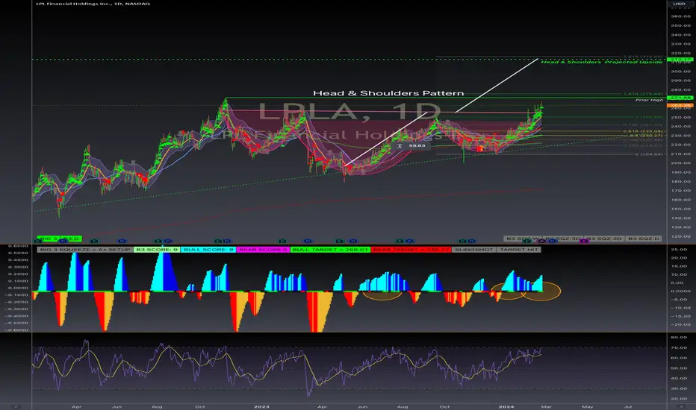Open the earnings E marker near Aug 2022

[x=158, y=241]
